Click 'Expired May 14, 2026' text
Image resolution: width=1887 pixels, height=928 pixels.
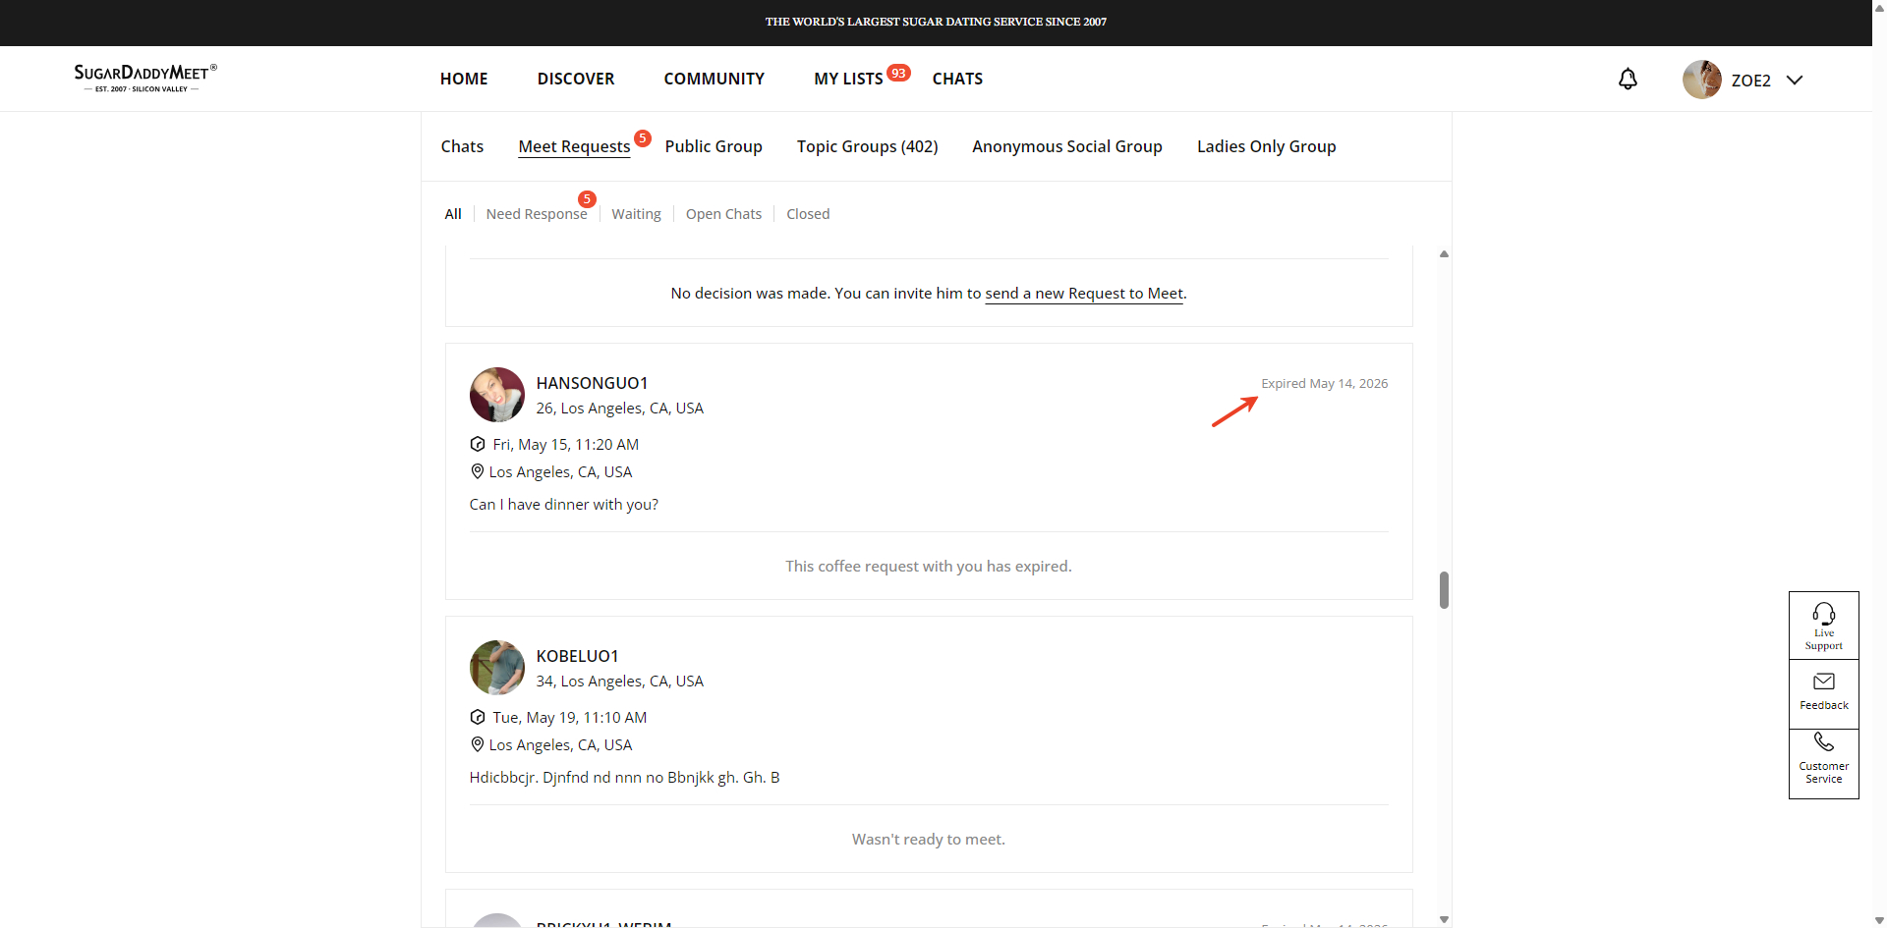tap(1325, 384)
